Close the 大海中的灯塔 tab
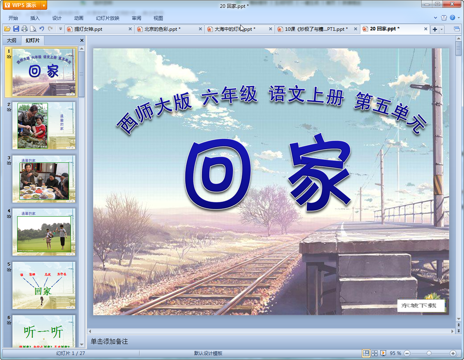 coord(270,29)
